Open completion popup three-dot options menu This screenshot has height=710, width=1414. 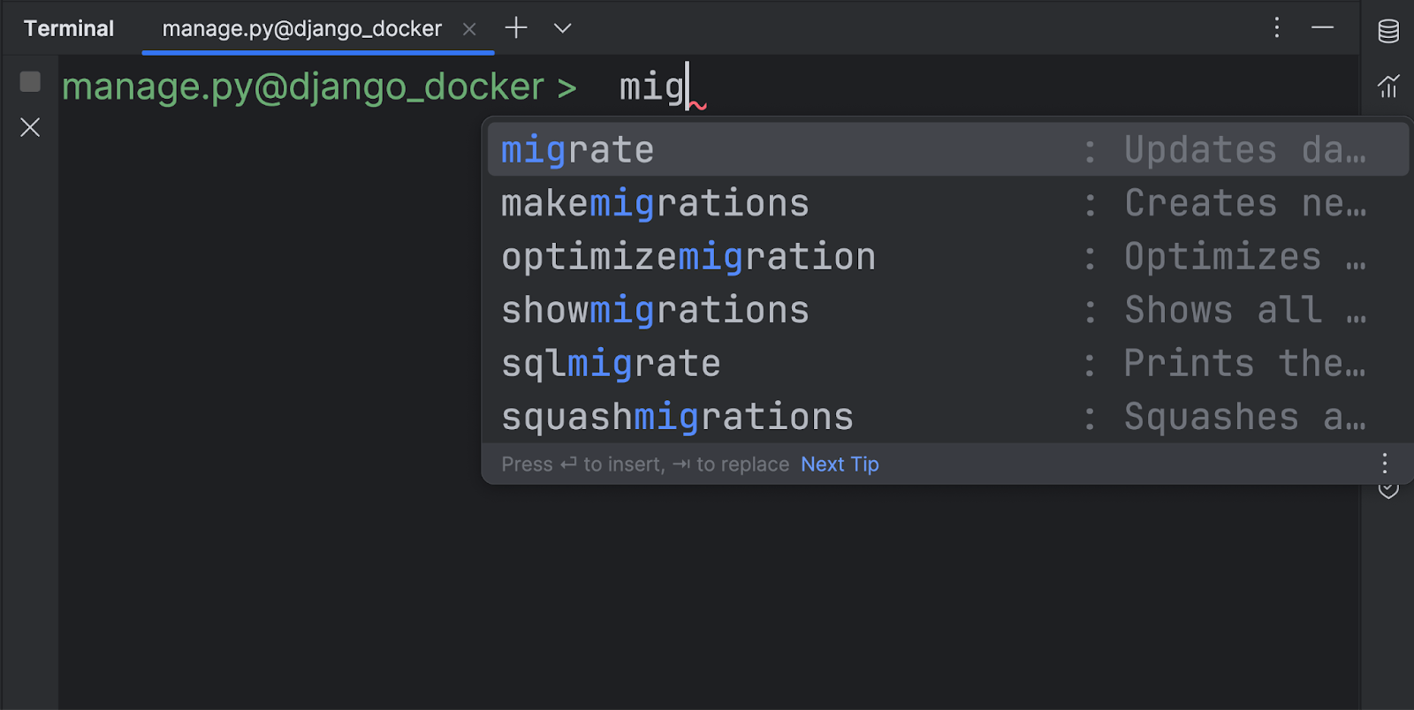[1384, 464]
